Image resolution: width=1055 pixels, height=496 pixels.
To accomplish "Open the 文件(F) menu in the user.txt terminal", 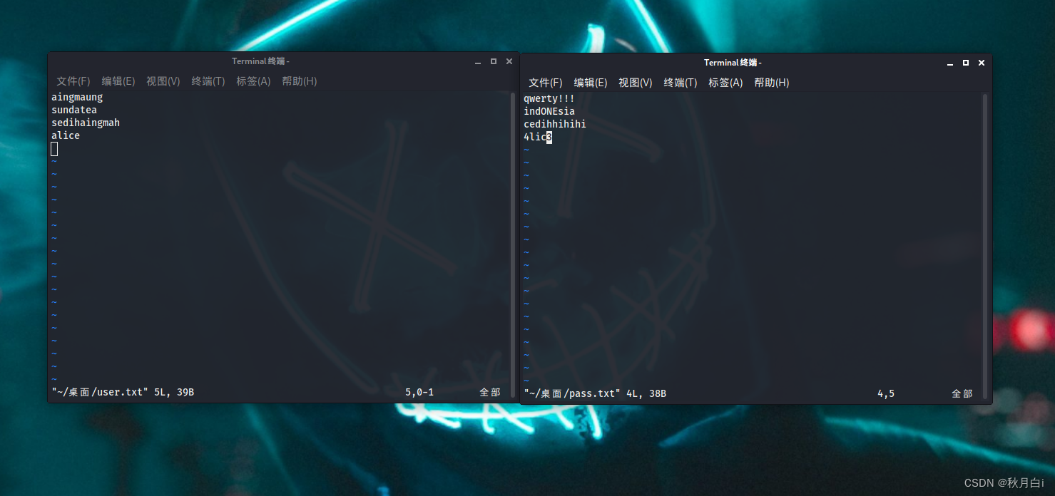I will tap(72, 81).
